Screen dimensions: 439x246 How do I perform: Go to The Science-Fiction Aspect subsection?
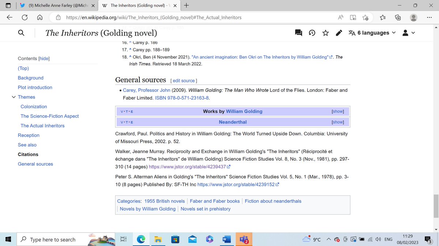point(50,116)
